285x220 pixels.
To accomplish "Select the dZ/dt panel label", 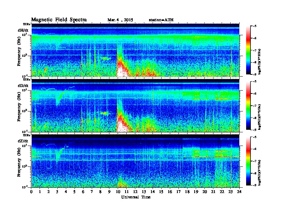I will 23,141.
